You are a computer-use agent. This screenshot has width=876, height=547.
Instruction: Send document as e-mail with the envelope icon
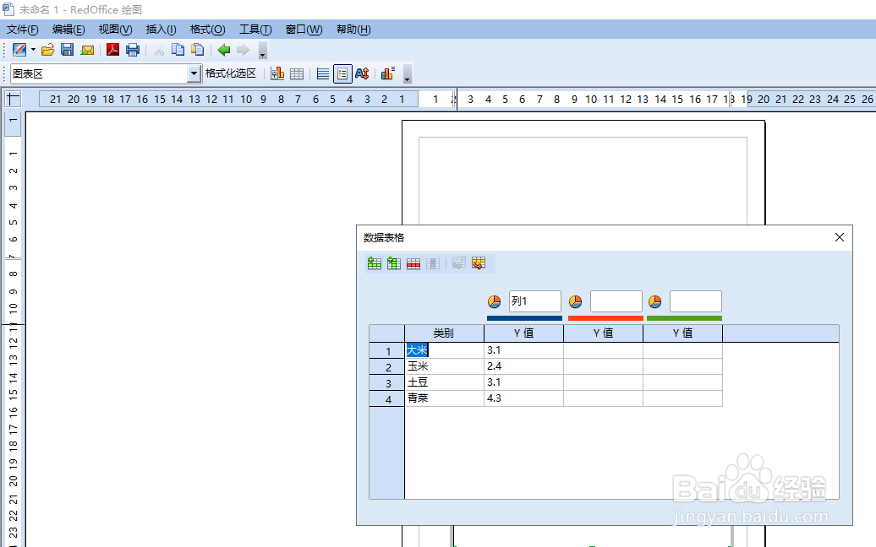(x=87, y=50)
